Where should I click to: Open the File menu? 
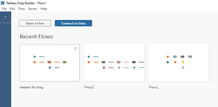(x=4, y=9)
